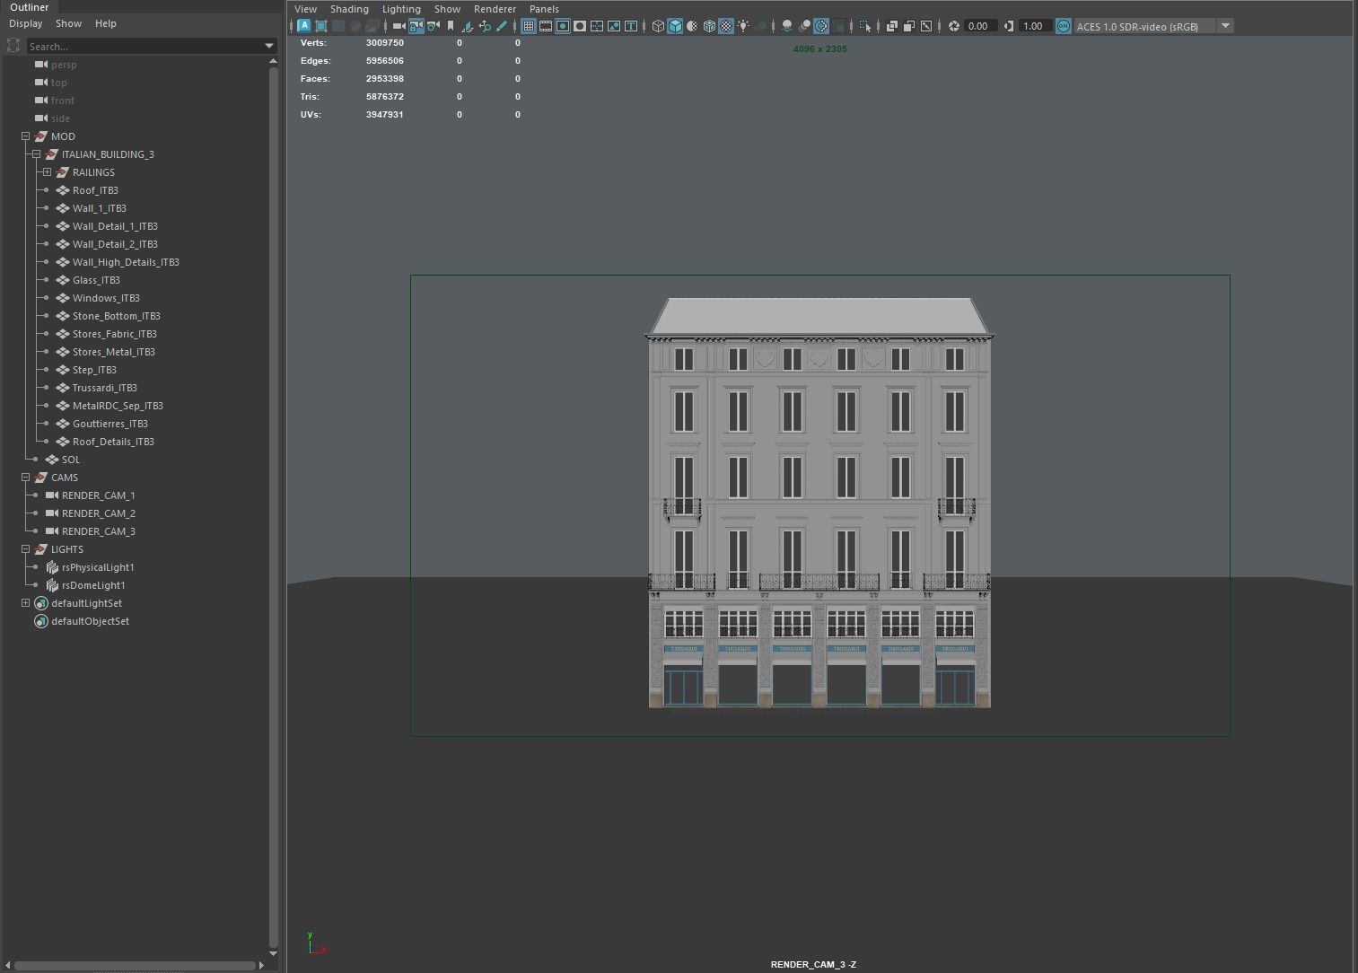Screen dimensions: 1358x973
Task: Open the Outliner Display menu
Action: (26, 23)
